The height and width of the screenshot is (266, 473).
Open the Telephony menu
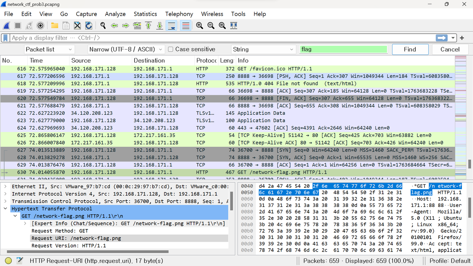179,14
